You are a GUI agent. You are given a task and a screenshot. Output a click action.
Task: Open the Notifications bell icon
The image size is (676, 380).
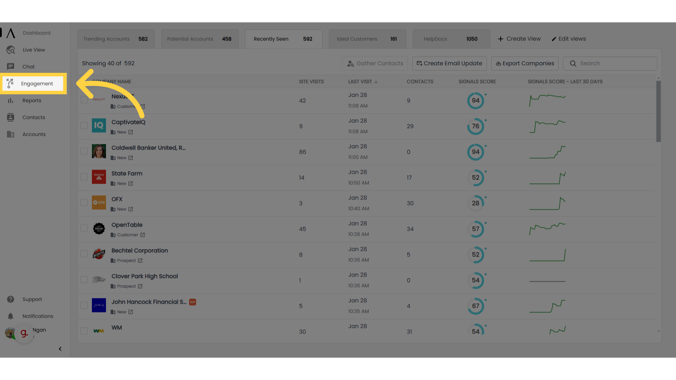pyautogui.click(x=11, y=316)
